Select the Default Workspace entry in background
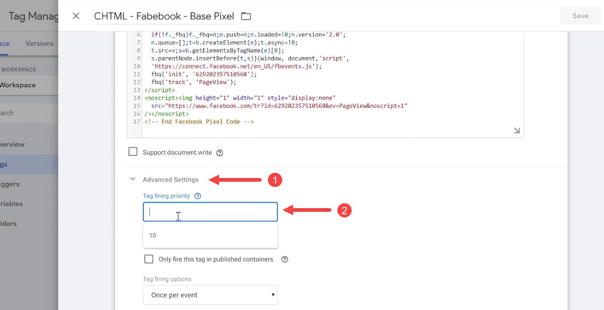This screenshot has height=310, width=604. point(29,85)
